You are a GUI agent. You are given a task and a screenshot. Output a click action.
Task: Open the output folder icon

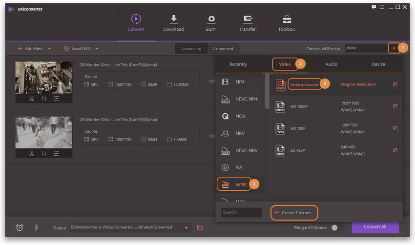click(200, 227)
